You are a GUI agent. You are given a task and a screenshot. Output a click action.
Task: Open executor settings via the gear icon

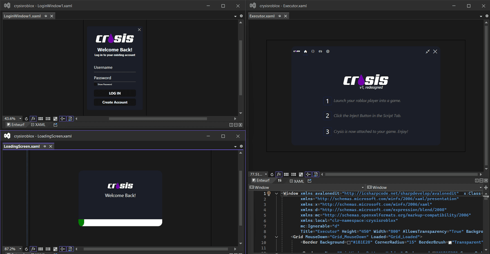[327, 51]
